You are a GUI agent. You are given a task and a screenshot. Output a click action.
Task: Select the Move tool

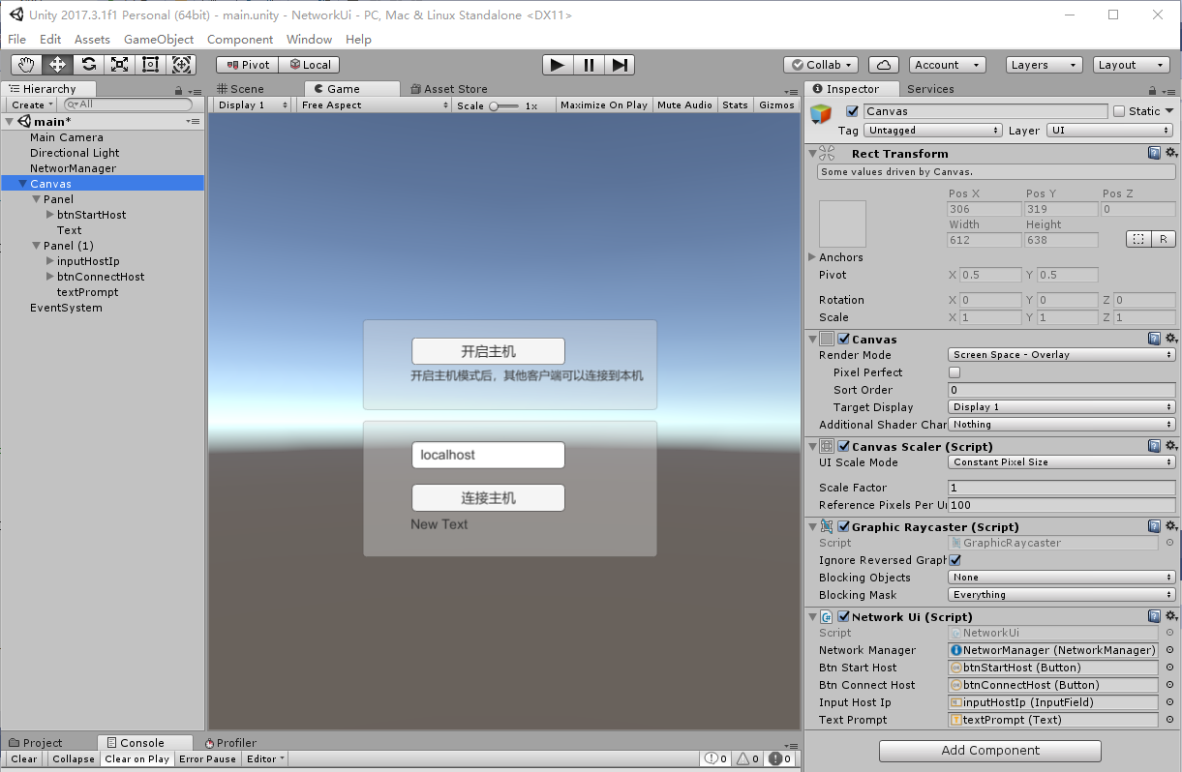click(57, 65)
